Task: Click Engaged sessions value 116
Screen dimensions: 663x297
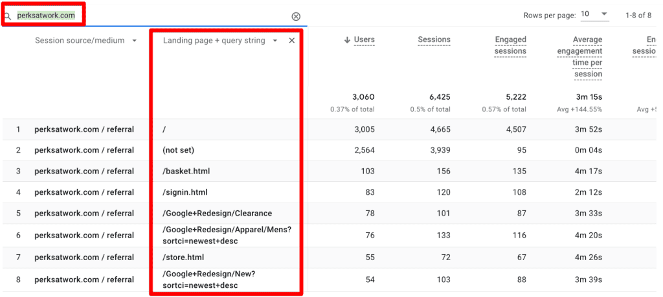Action: point(520,236)
